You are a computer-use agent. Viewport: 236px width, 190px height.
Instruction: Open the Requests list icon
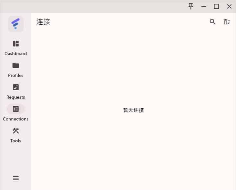(16, 87)
